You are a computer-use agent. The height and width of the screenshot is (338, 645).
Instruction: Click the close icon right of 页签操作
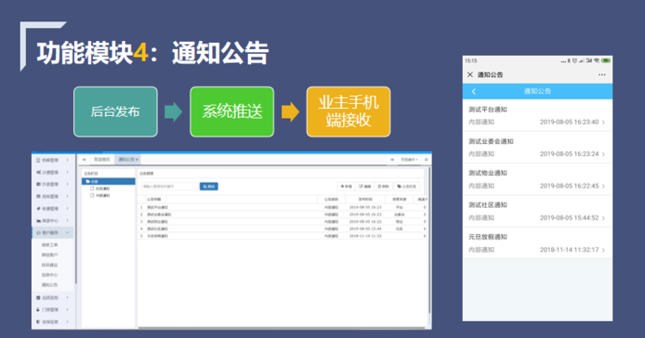pyautogui.click(x=427, y=160)
